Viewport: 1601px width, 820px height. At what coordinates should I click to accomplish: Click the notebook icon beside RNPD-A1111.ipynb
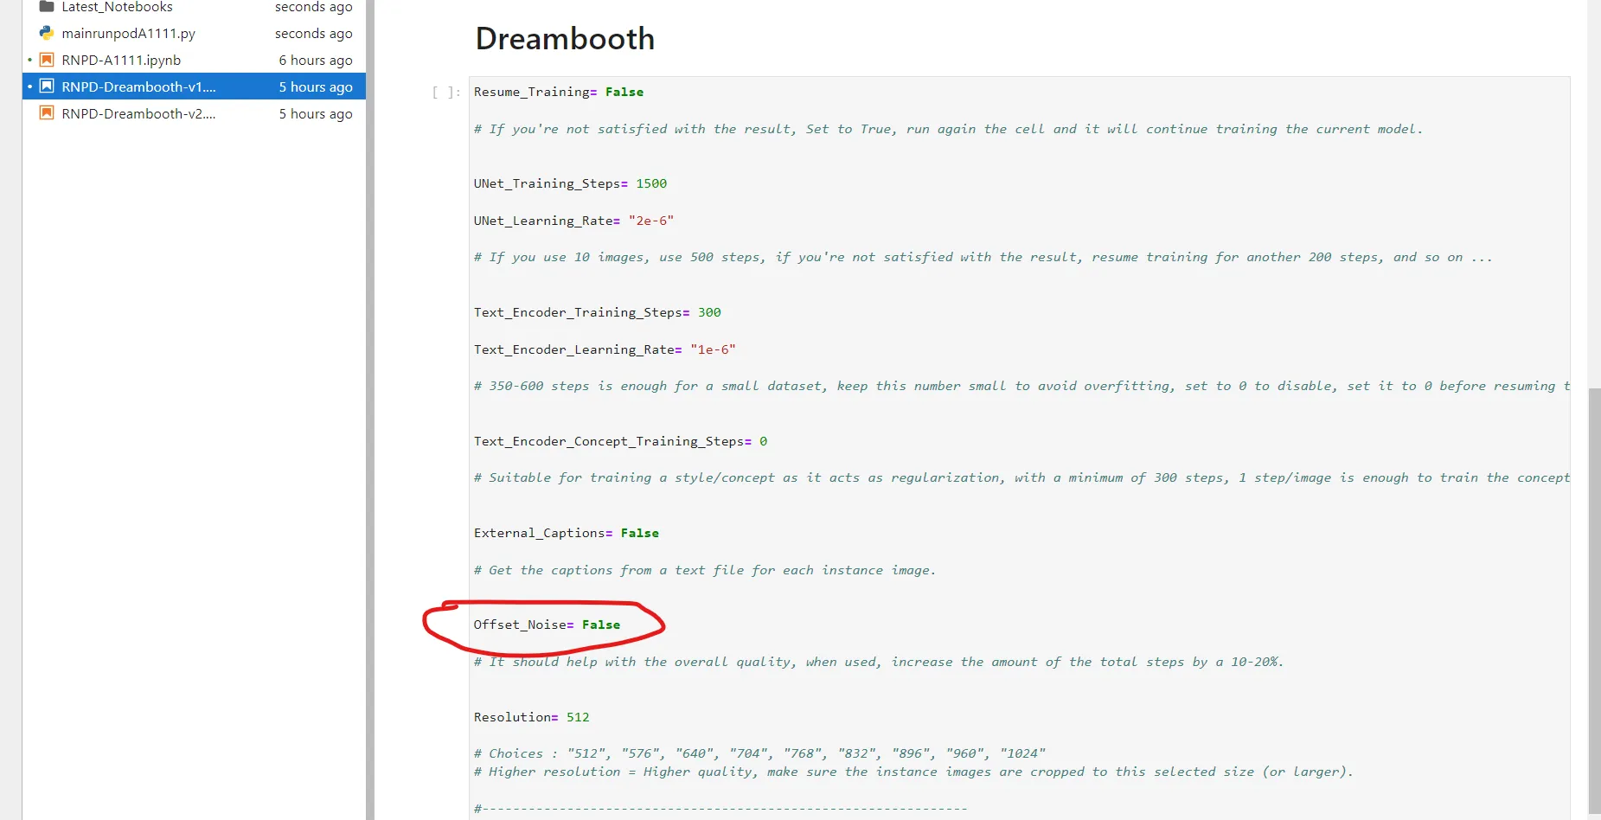pos(47,60)
